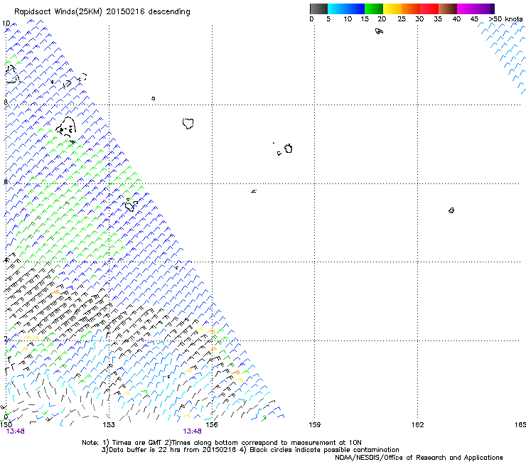Viewport: 526px width, 462px height.
Task: Select the brown 35-40 knots legend swatch
Action: click(448, 9)
